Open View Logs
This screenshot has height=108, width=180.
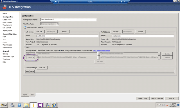[6, 59]
